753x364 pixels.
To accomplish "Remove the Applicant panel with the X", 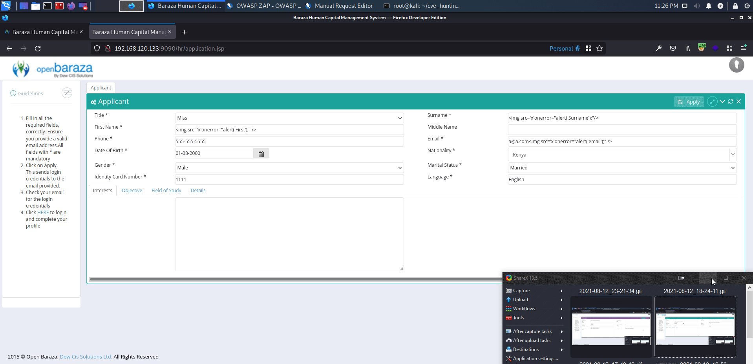I will (739, 102).
